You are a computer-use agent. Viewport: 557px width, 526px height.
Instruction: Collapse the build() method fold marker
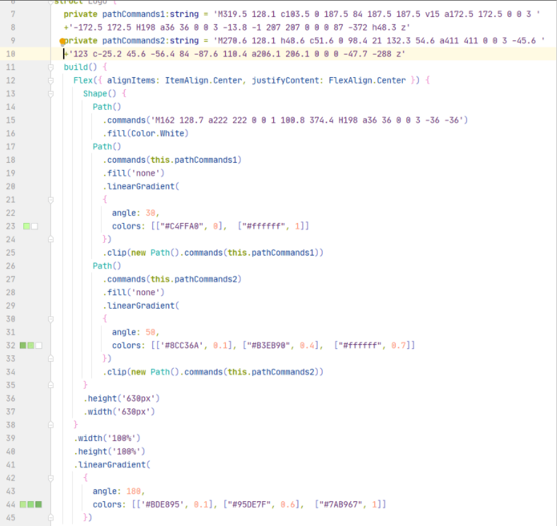51,67
